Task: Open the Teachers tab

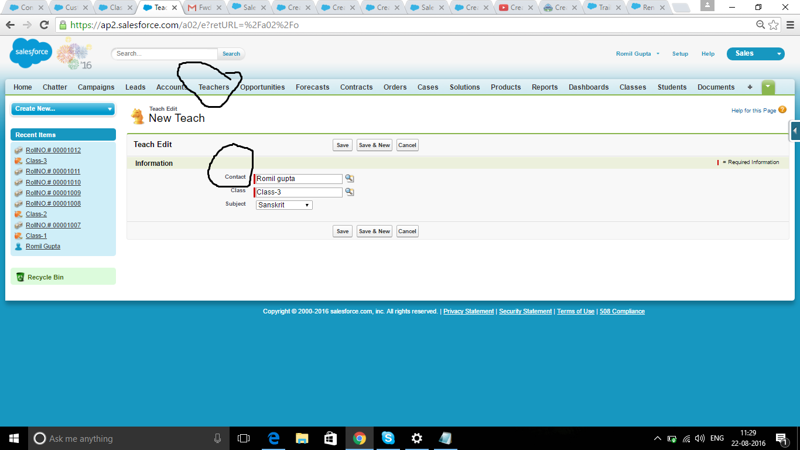Action: [x=214, y=87]
